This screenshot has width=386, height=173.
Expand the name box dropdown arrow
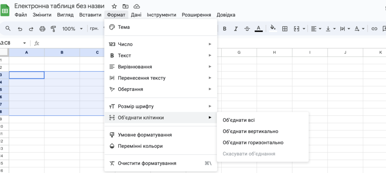coord(25,43)
